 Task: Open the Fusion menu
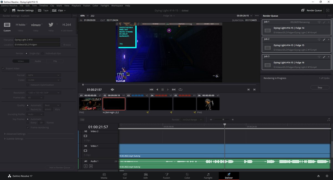pos(87,6)
